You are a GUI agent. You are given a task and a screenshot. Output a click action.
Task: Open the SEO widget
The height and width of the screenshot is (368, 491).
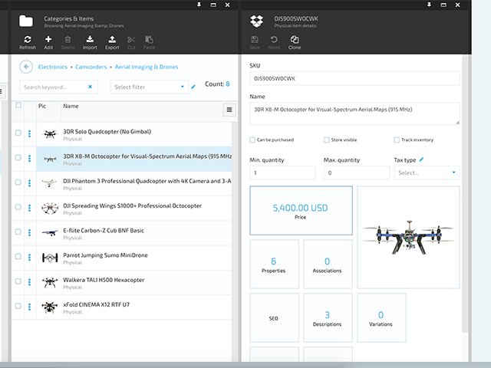click(x=274, y=317)
